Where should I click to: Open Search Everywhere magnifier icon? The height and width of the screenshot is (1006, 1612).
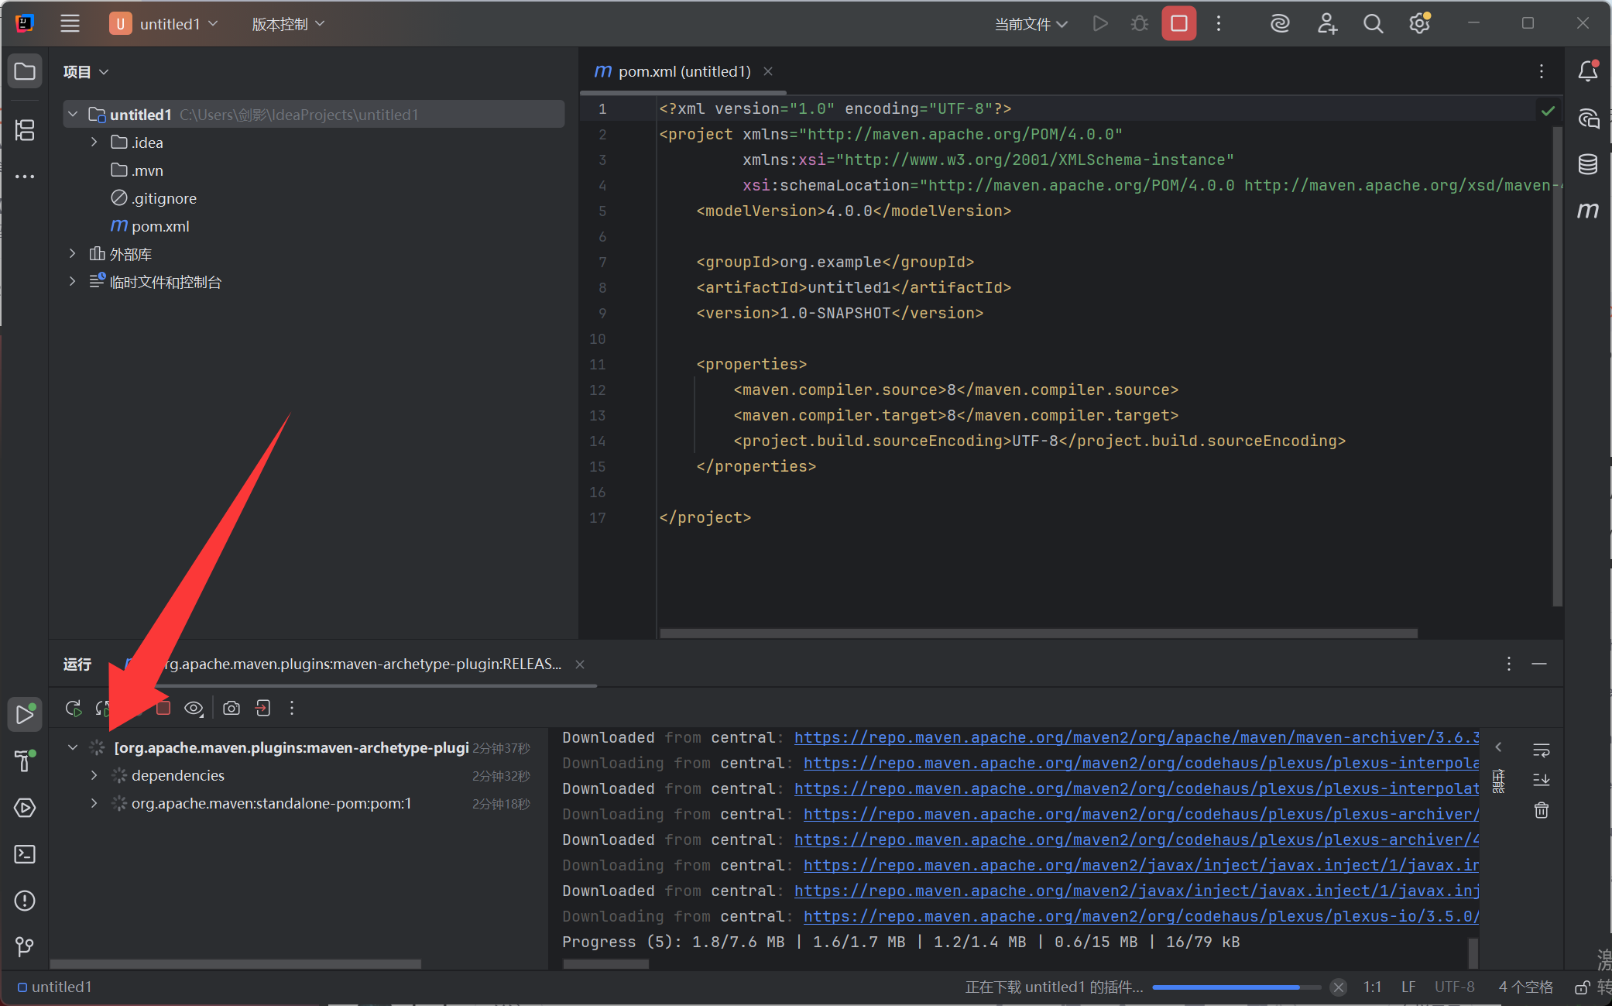click(x=1373, y=24)
